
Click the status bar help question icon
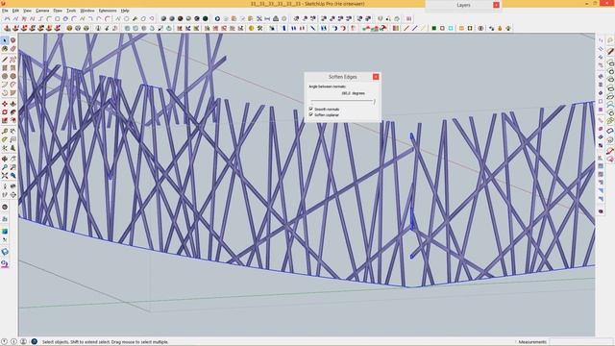tap(35, 342)
